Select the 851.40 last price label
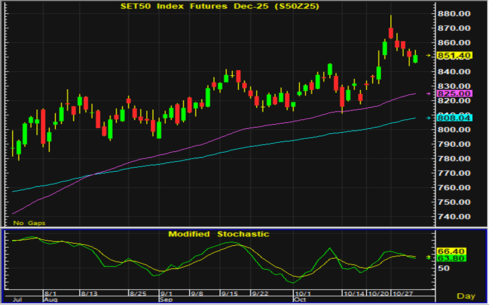 (455, 55)
